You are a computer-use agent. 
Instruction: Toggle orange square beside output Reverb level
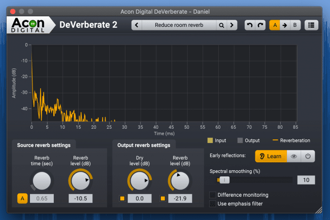pyautogui.click(x=162, y=198)
